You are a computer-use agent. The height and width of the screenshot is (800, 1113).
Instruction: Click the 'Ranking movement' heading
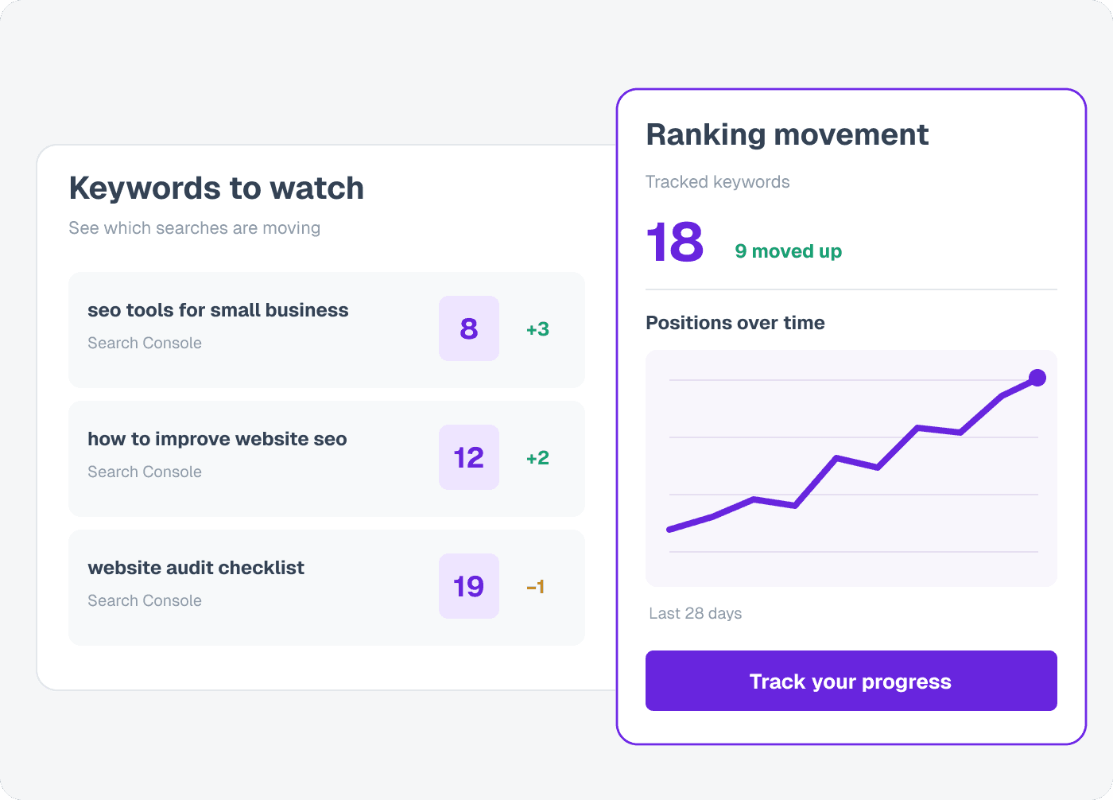pyautogui.click(x=787, y=134)
